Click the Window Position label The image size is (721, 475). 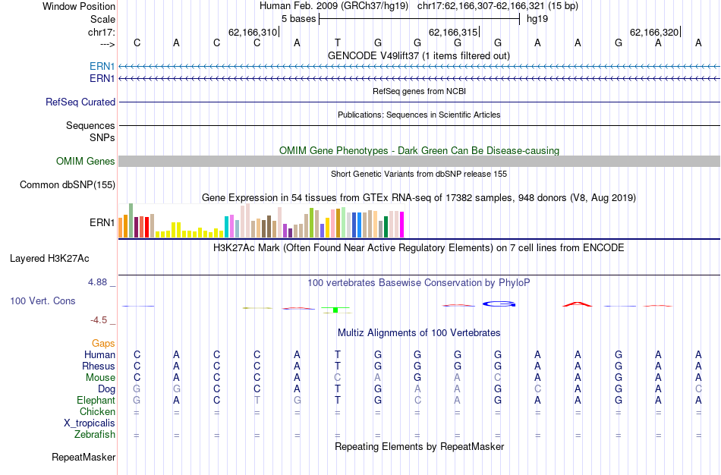click(x=79, y=6)
